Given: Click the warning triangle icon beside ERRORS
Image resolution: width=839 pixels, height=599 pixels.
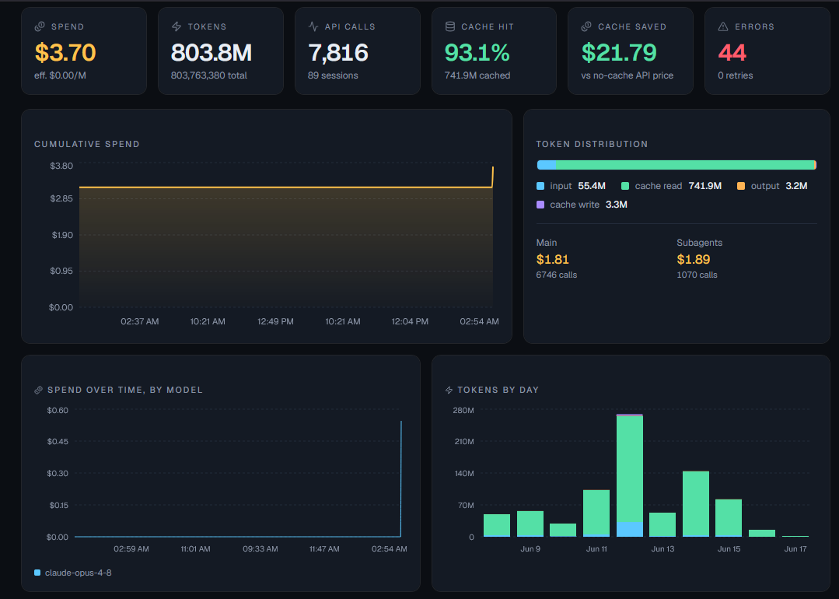Looking at the screenshot, I should [723, 26].
